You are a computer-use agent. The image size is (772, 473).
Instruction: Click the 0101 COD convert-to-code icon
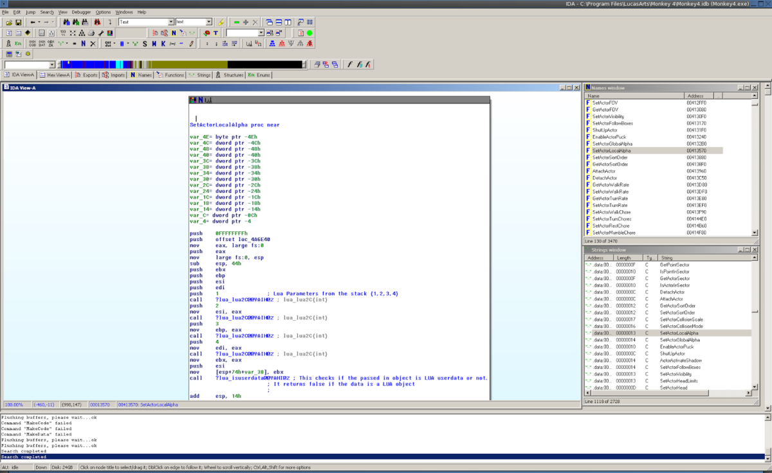(x=32, y=44)
